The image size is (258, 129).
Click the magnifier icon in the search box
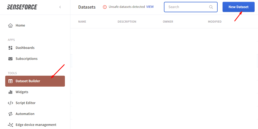click(211, 7)
